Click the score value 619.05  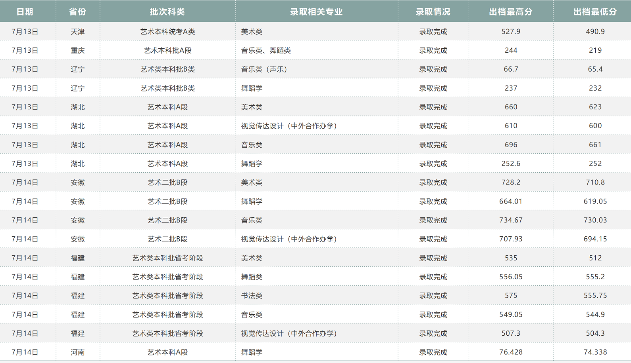coord(595,201)
